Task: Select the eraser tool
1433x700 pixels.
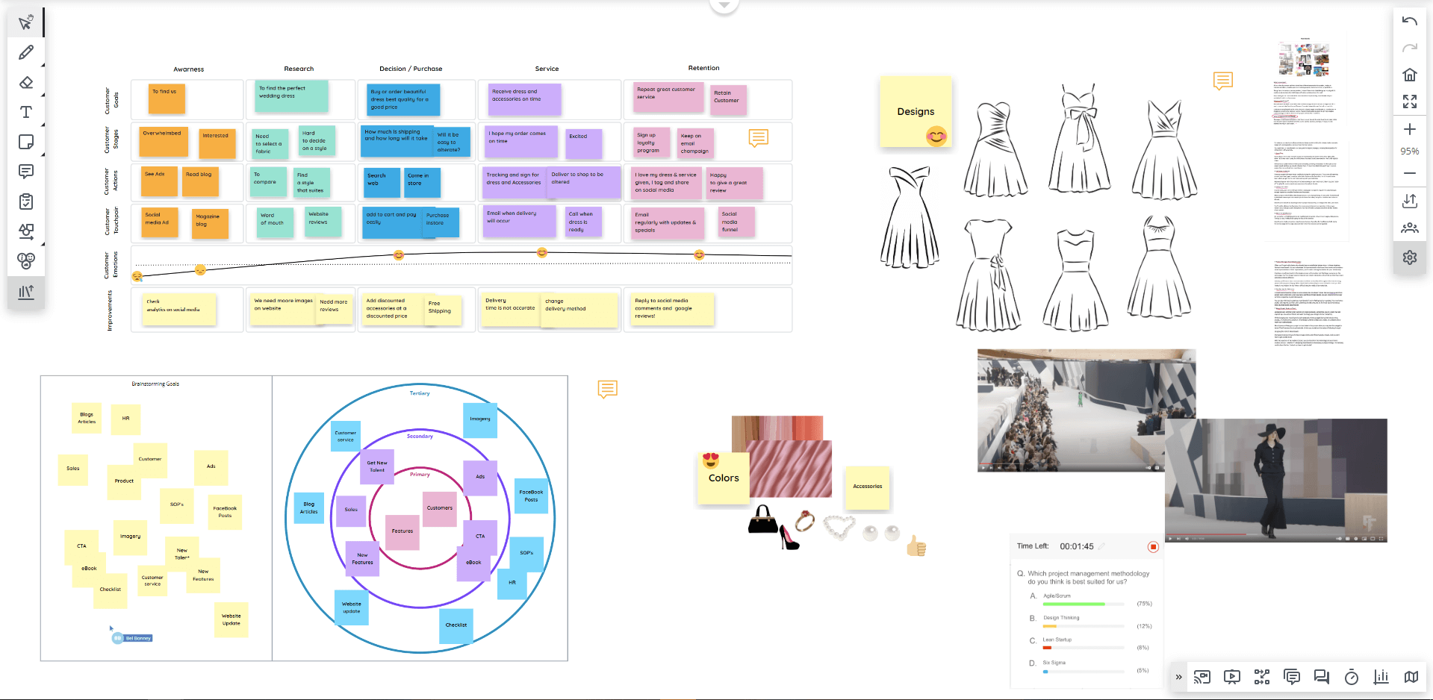Action: [25, 82]
